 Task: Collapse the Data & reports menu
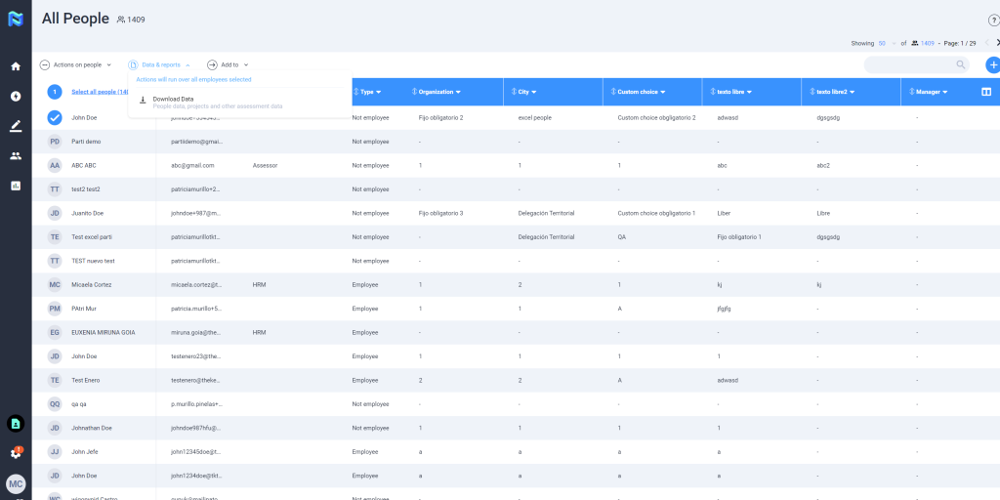159,64
